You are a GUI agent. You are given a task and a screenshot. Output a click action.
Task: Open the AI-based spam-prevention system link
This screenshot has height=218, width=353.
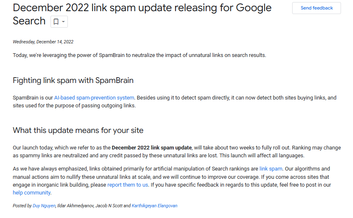94,98
